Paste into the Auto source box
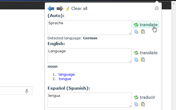Screen dimensions: 176x110 click(143, 32)
